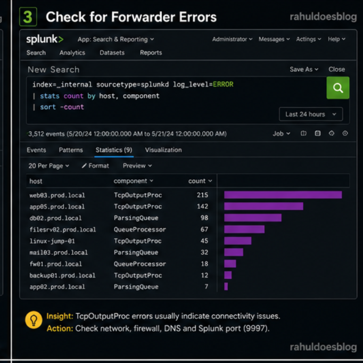This screenshot has width=363, height=363.
Task: Select host cell mail03.prod.local
Action: point(59,253)
